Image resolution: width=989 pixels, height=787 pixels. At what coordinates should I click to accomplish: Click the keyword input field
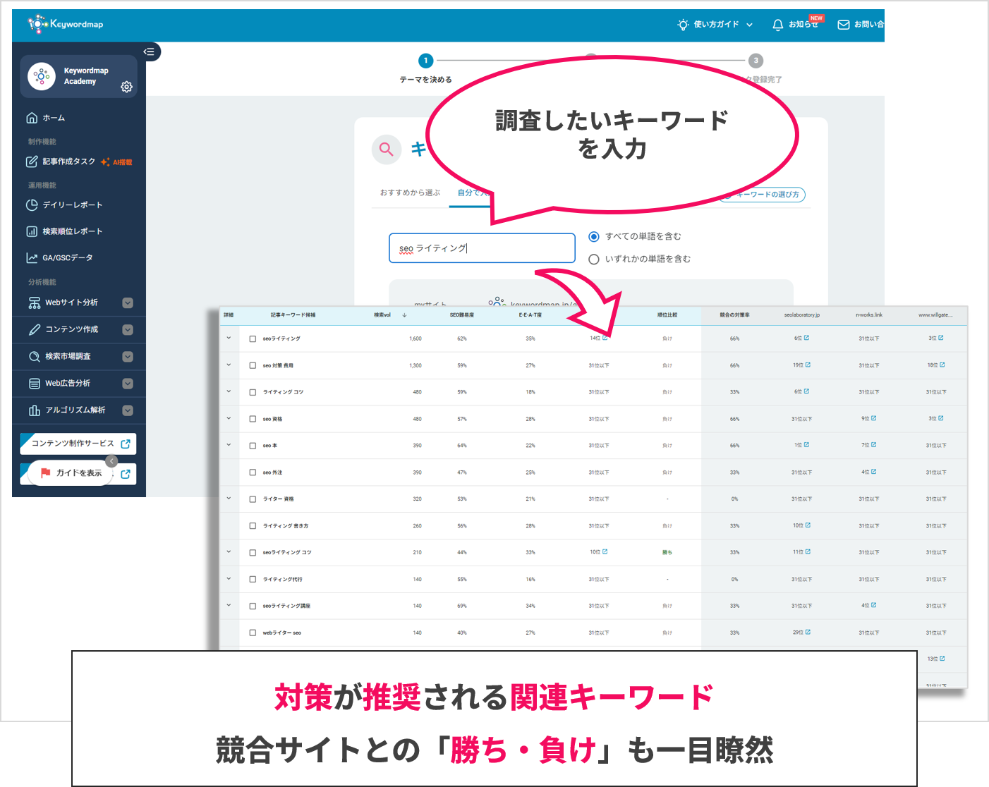click(x=483, y=248)
